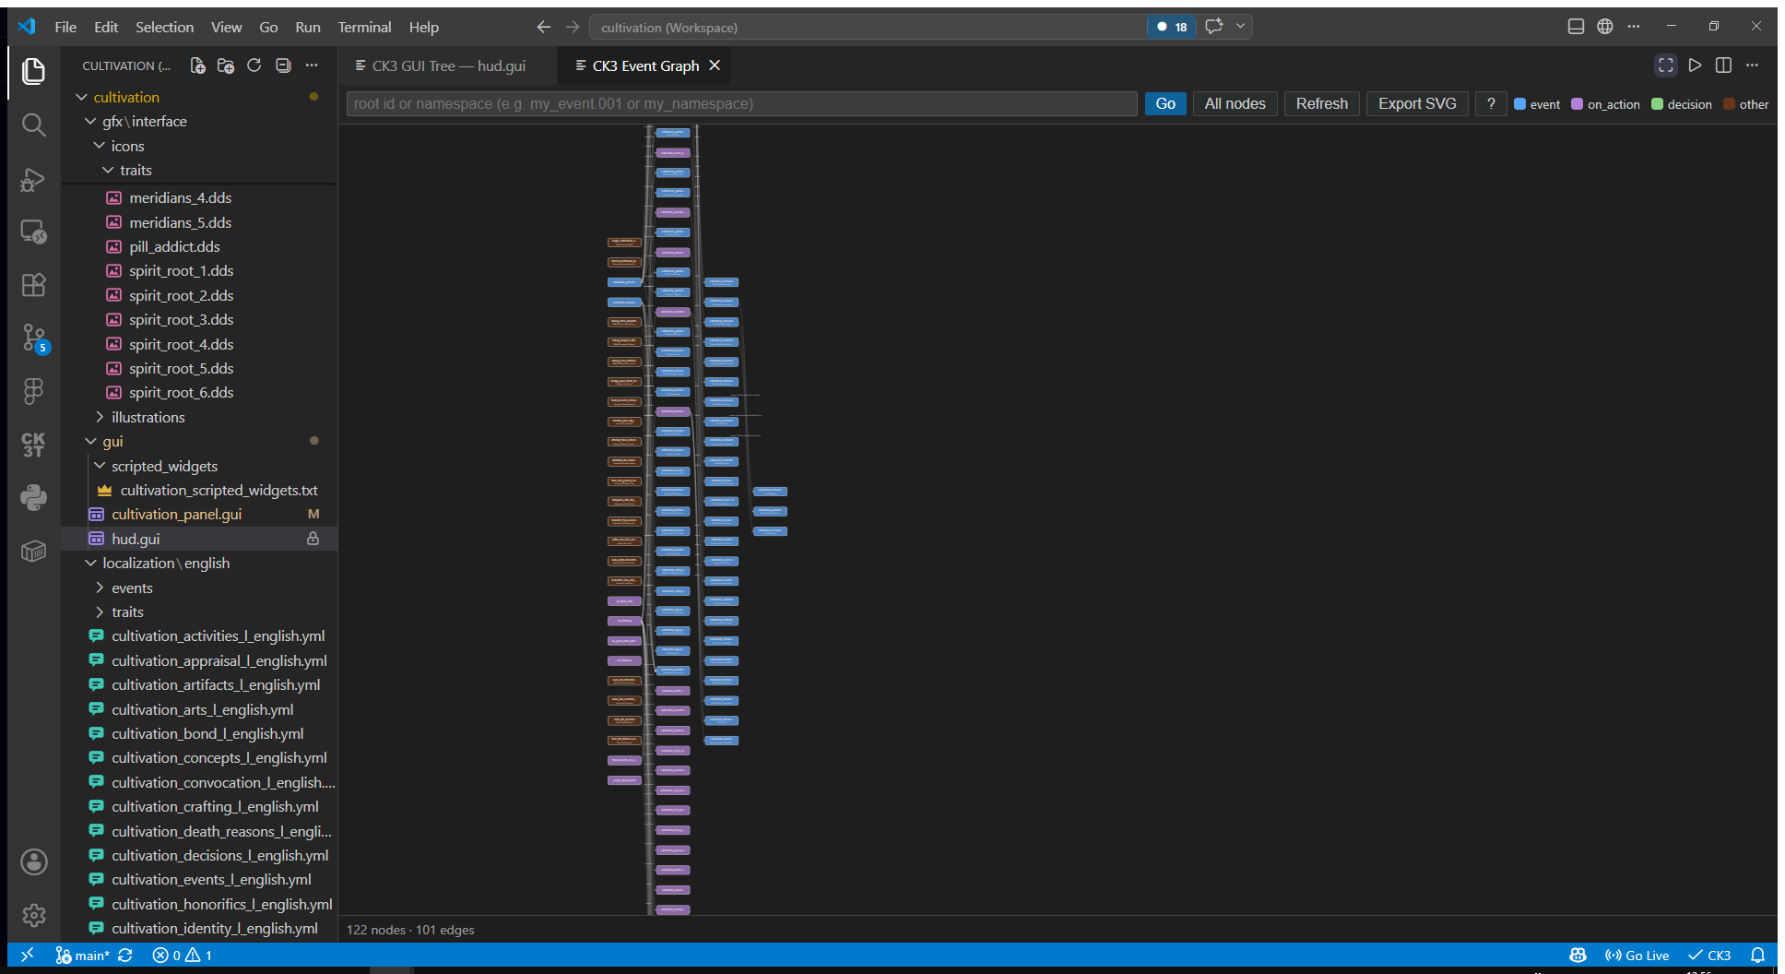
Task: Click the Go button
Action: point(1165,103)
